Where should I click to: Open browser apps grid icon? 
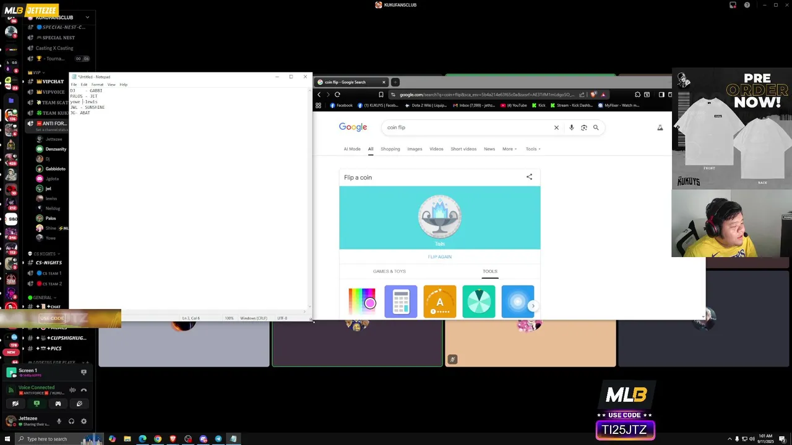click(318, 106)
